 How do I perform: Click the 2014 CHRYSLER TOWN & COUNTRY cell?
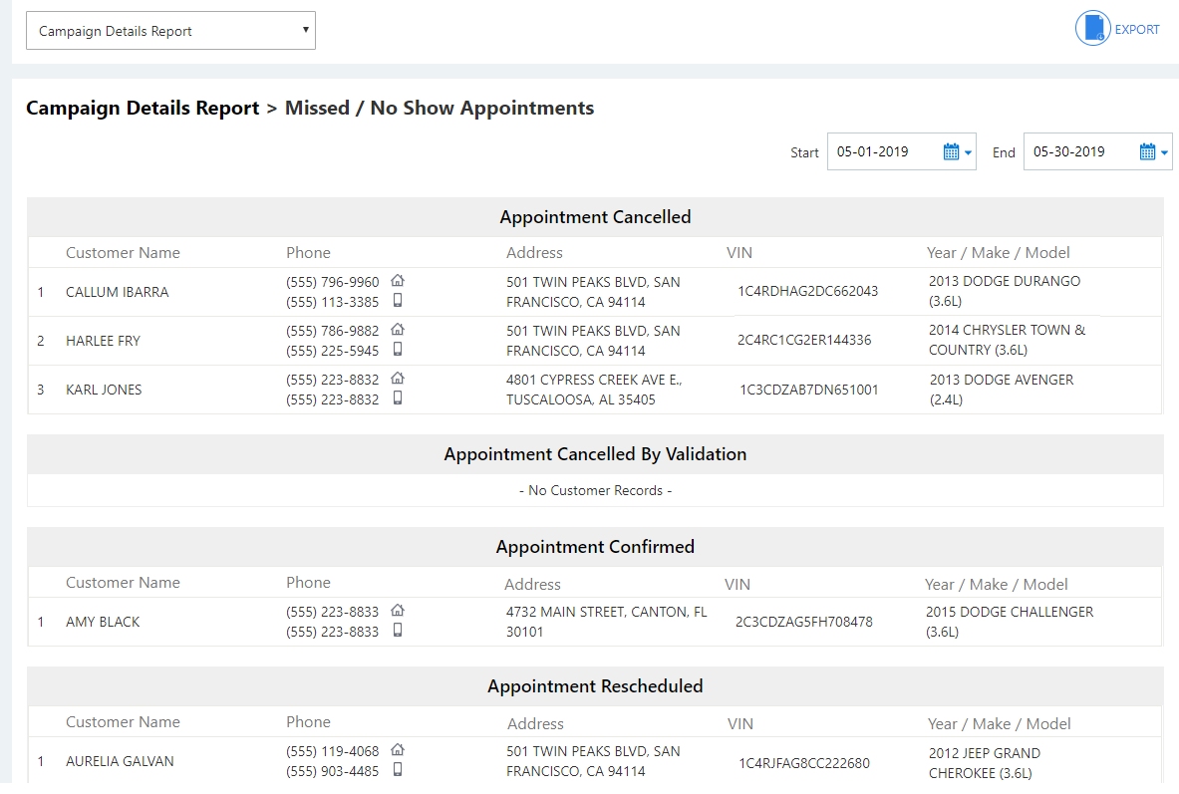pyautogui.click(x=1007, y=340)
